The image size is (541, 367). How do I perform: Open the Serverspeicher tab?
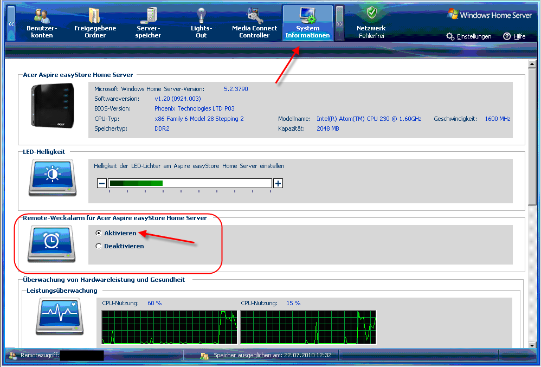[x=149, y=23]
